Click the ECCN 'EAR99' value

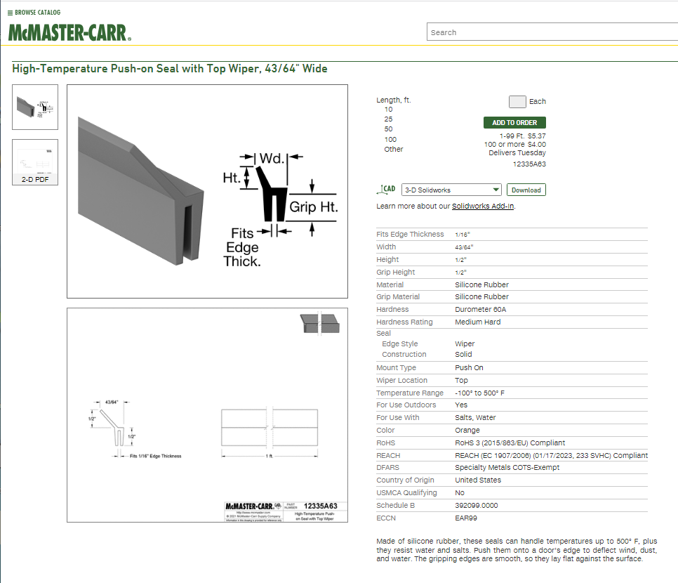466,518
